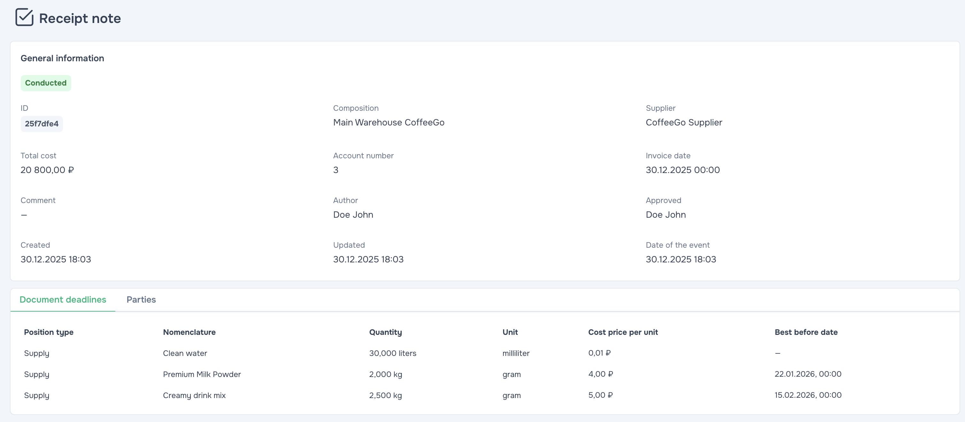Click the Cost price per unit header
965x422 pixels.
pyautogui.click(x=622, y=332)
